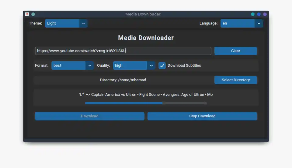The height and width of the screenshot is (168, 292).
Task: Click the app icon in the title bar
Action: coord(27,14)
